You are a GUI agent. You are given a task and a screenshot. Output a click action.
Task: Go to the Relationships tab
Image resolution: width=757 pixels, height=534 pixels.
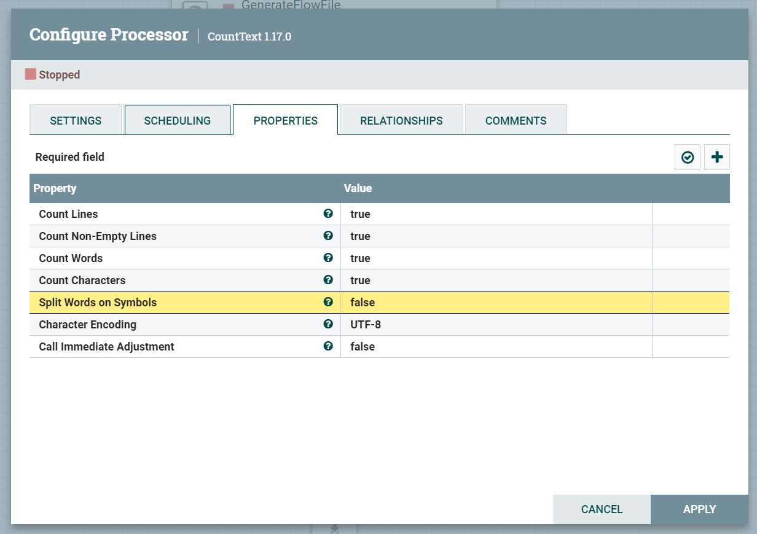tap(401, 120)
